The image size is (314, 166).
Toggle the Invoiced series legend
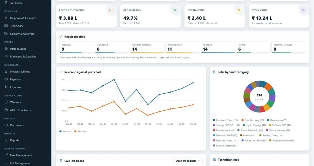click(65, 132)
